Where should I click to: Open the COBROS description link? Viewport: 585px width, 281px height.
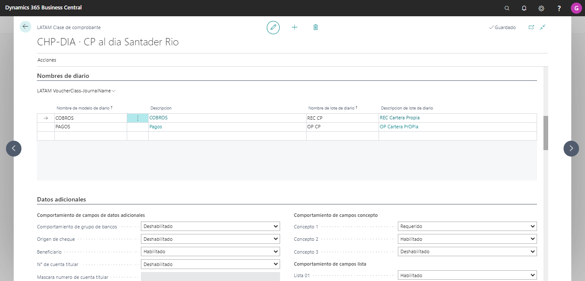[158, 118]
